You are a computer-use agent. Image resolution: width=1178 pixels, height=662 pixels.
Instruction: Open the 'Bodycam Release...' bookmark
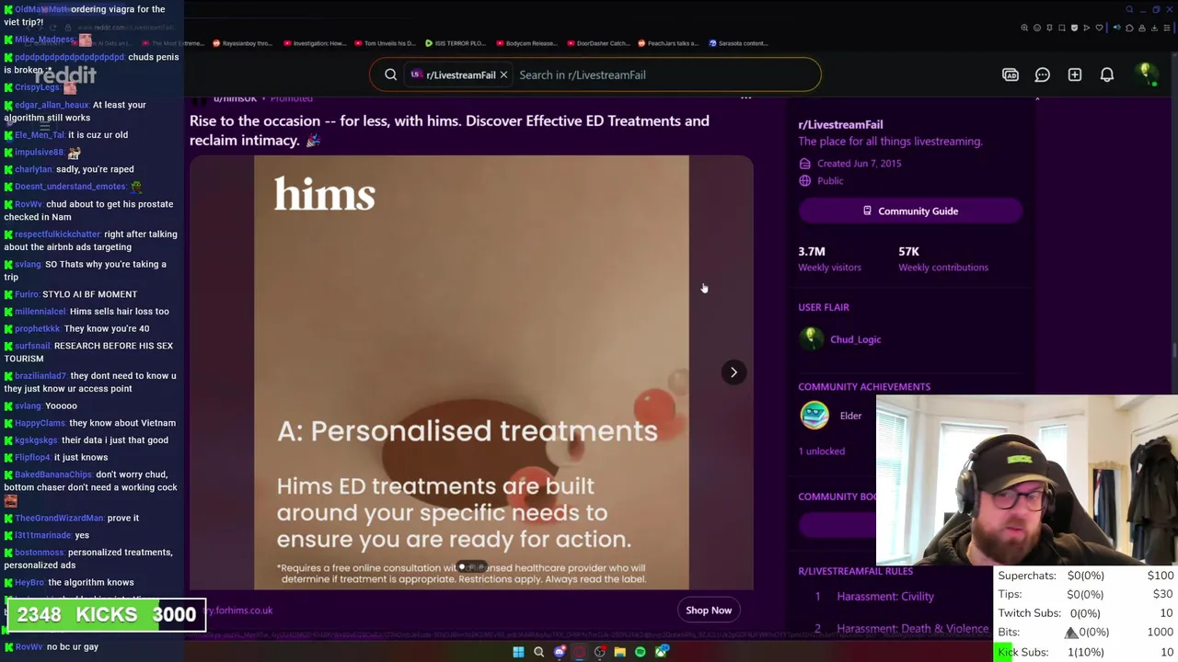point(526,43)
